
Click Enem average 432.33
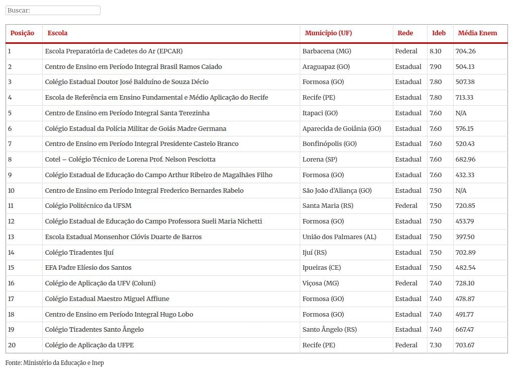[465, 175]
